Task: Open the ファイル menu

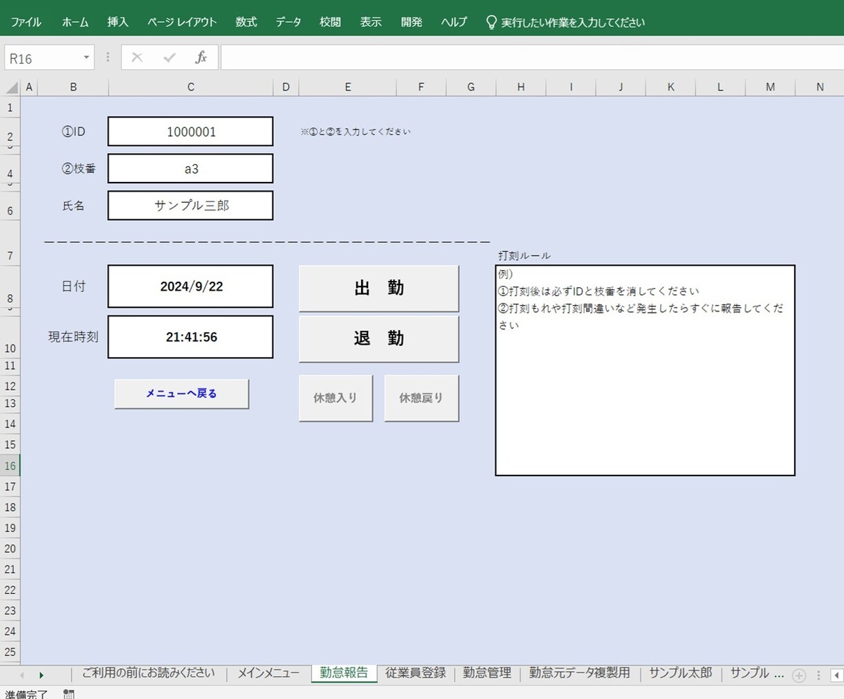Action: click(26, 22)
